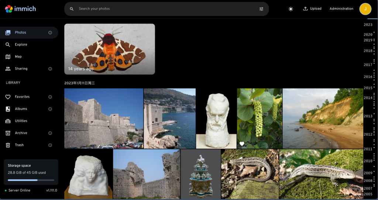Open user account avatar J
This screenshot has width=378, height=200.
point(365,9)
